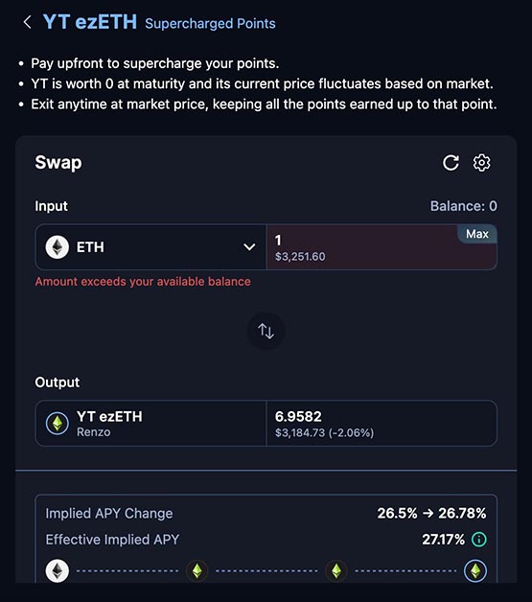The image size is (532, 602).
Task: Open Effective Implied APY info icon
Action: pos(479,540)
